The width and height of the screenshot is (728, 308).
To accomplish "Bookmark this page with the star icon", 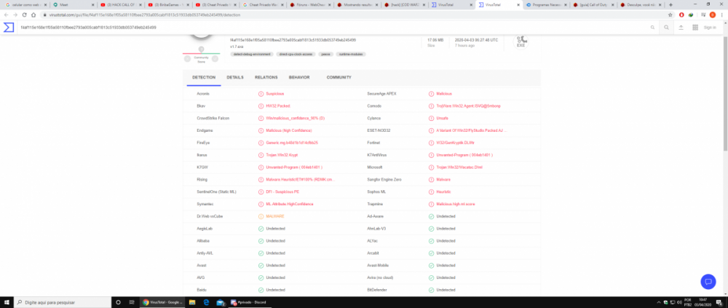I will click(670, 15).
